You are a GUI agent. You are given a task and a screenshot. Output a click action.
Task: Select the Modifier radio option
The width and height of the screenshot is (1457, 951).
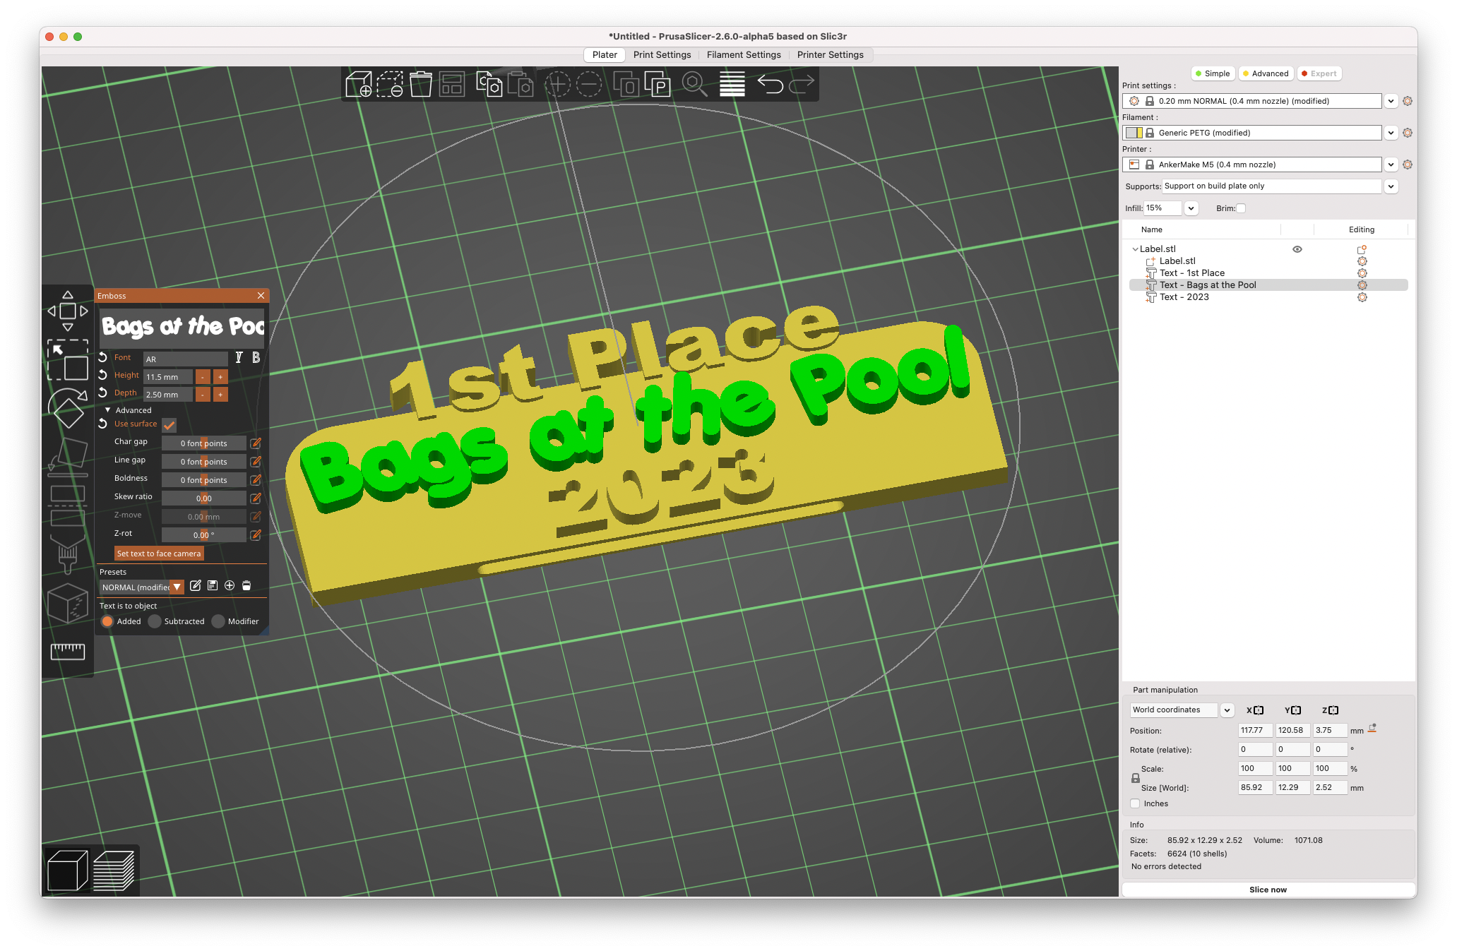pyautogui.click(x=218, y=621)
